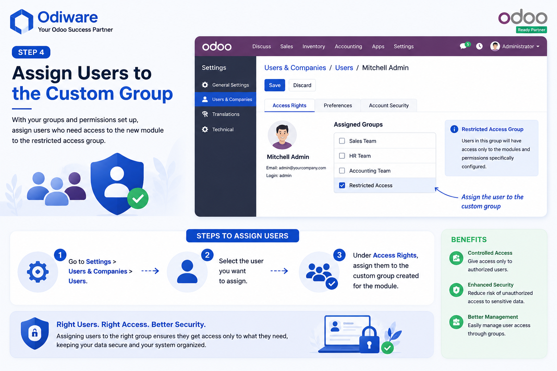Screen dimensions: 557x371
Task: Click the Enhanced Security shield icon
Action: pos(456,290)
